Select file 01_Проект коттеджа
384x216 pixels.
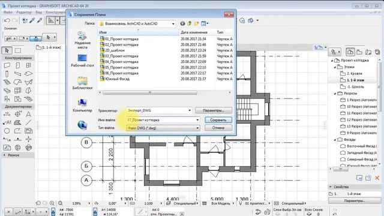(x=119, y=39)
